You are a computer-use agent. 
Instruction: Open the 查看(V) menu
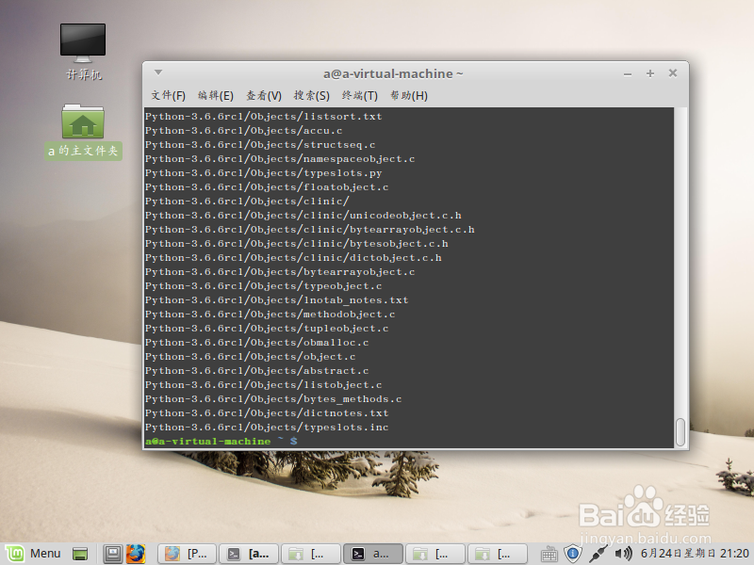pyautogui.click(x=262, y=95)
